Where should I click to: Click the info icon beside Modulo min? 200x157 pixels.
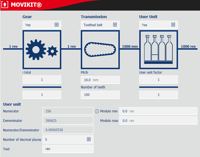tap(97, 111)
